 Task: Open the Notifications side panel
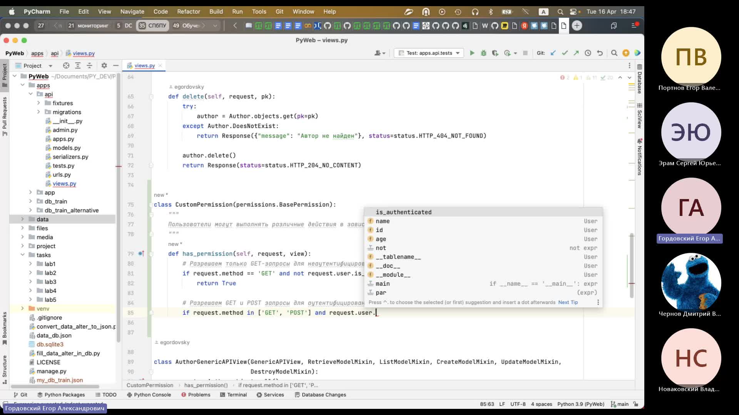(639, 157)
